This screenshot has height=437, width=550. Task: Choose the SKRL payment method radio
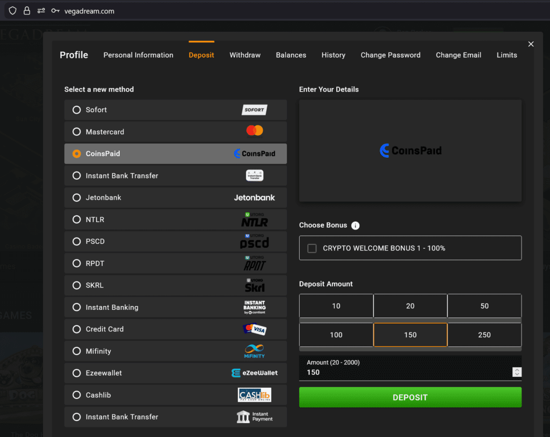tap(76, 285)
